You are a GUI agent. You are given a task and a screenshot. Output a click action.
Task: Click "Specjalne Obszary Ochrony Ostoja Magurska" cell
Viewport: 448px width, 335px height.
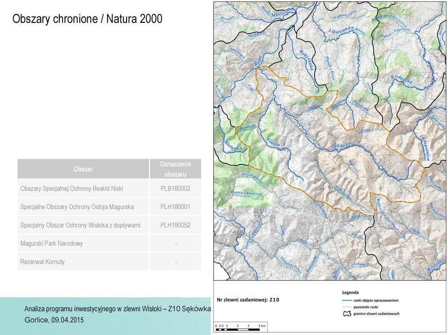pos(83,207)
